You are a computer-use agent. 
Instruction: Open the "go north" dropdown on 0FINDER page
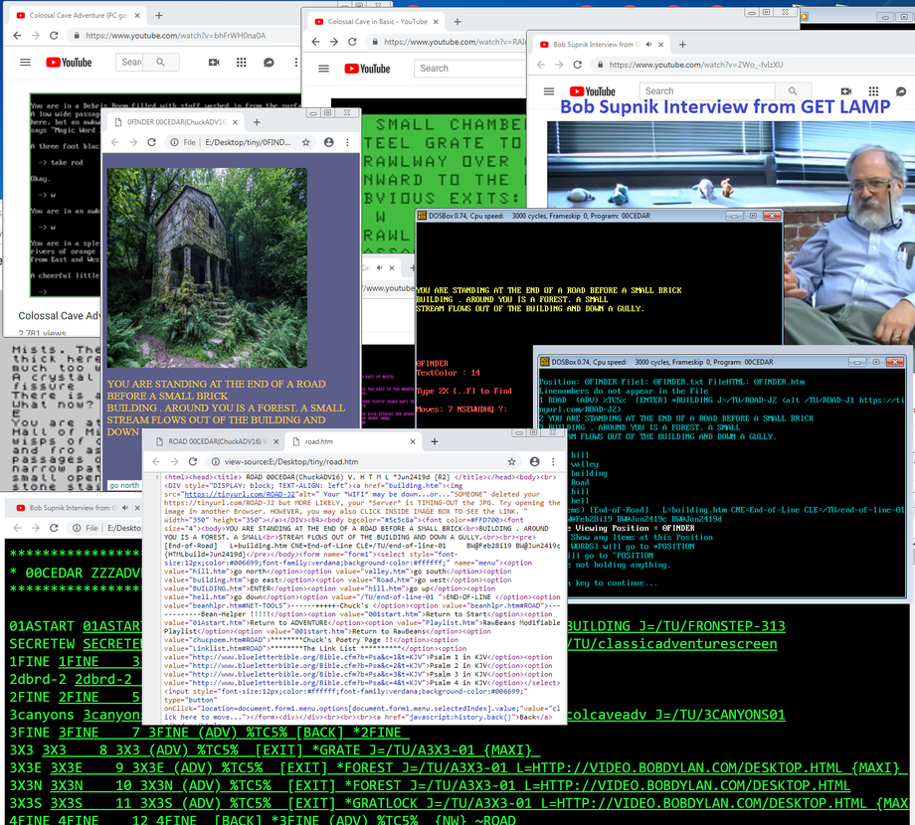click(x=124, y=485)
